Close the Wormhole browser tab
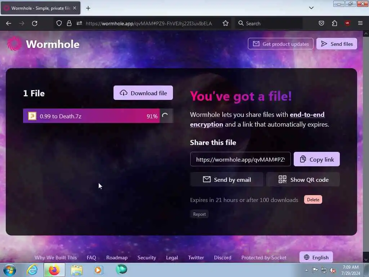369x277 pixels. click(x=75, y=8)
